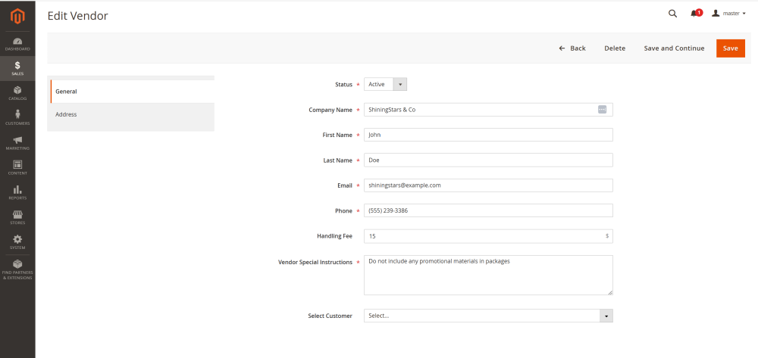Image resolution: width=758 pixels, height=358 pixels.
Task: Open the notifications bell
Action: pyautogui.click(x=694, y=14)
